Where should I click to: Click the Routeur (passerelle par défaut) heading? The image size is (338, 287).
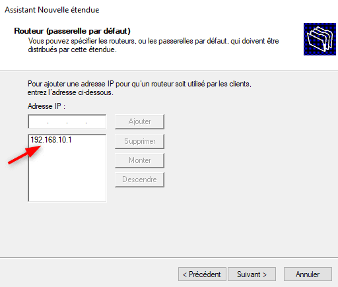[x=72, y=31]
